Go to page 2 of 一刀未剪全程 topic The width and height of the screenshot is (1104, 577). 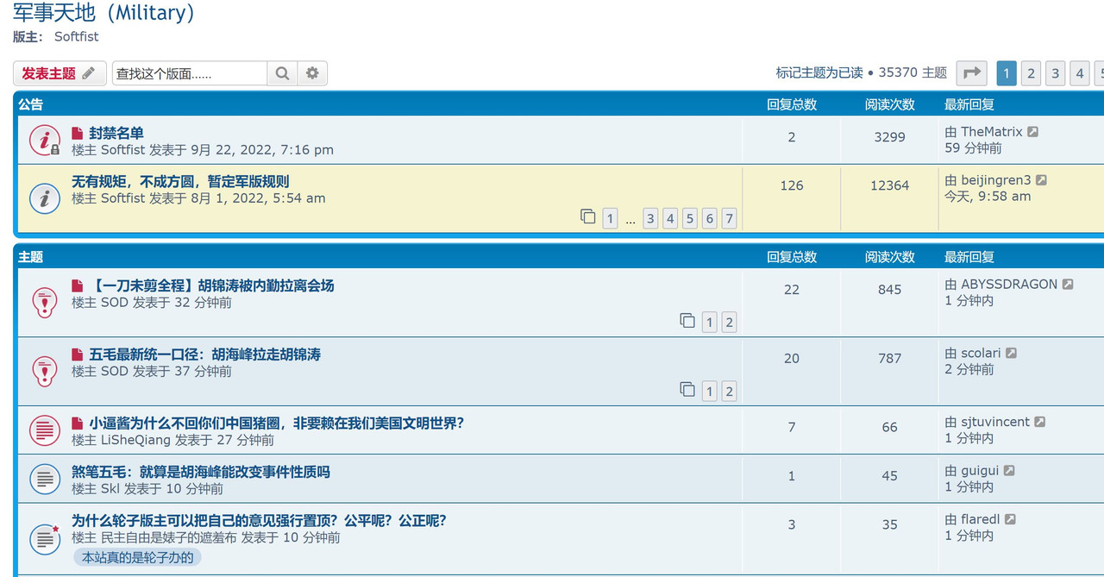coord(729,323)
